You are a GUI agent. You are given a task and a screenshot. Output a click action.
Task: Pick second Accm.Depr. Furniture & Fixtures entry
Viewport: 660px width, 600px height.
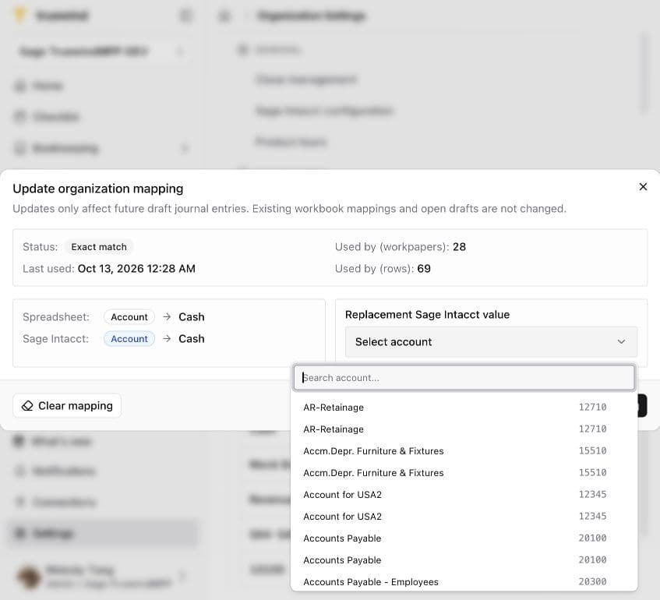click(x=464, y=473)
